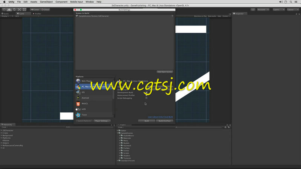Toggle Mute audio in Game view

click(x=212, y=16)
